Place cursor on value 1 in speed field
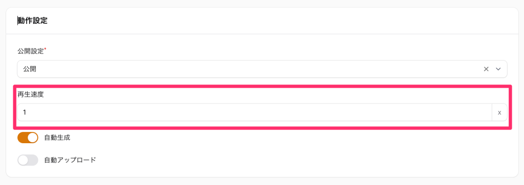This screenshot has height=185, width=524. 25,113
